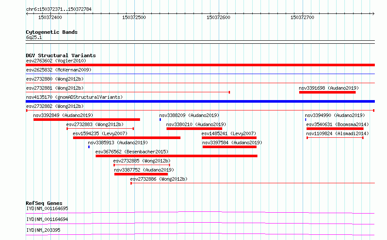387x240 pixels.
Task: Click the left arrow end of the ruler
Action: click(27, 13)
